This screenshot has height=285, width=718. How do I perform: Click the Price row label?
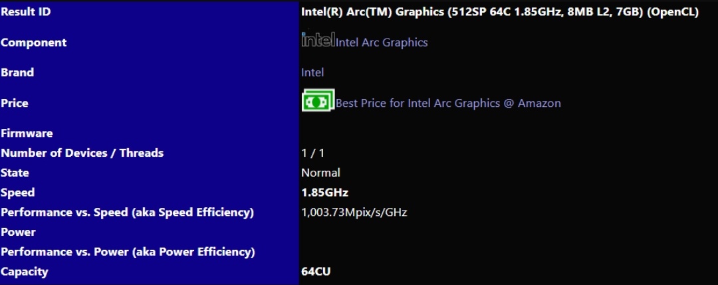15,103
